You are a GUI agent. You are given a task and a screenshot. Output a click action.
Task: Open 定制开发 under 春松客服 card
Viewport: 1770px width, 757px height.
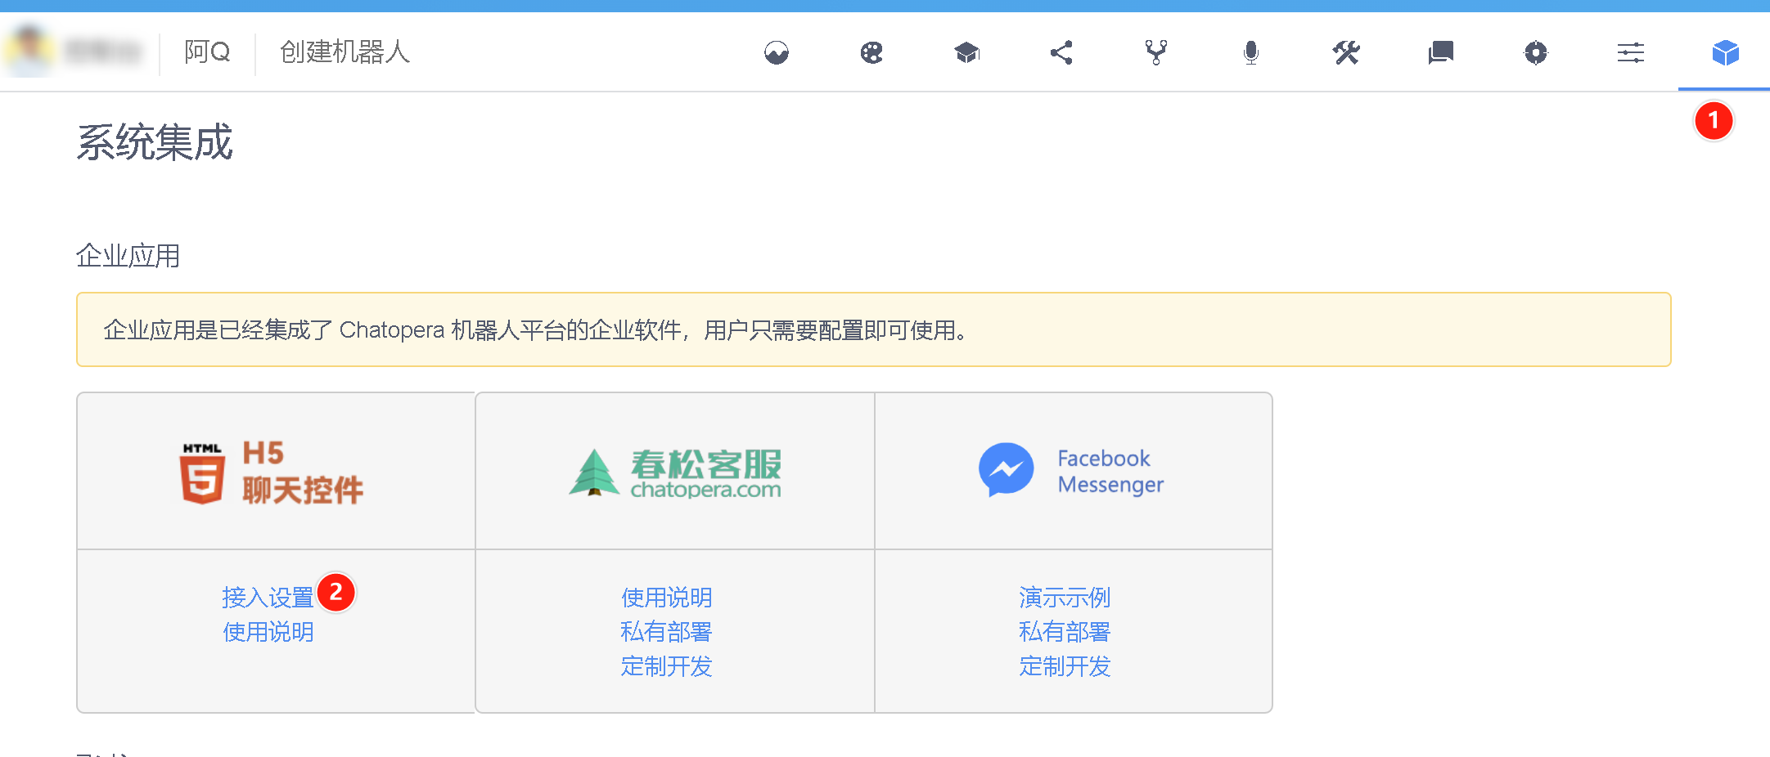[666, 666]
